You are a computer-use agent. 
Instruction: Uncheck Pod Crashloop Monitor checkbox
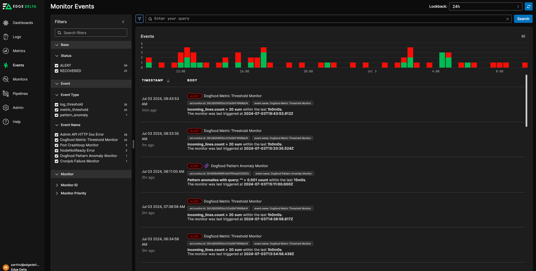click(57, 145)
